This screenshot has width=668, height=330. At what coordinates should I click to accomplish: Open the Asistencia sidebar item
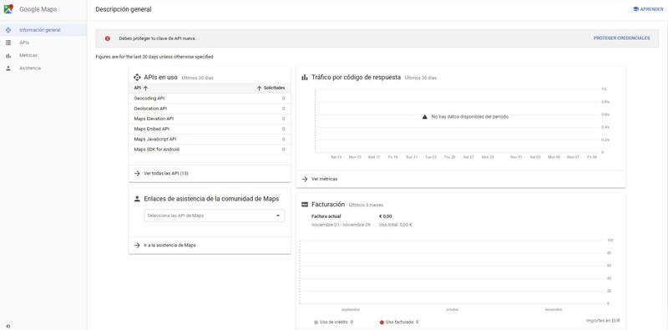[x=30, y=69]
